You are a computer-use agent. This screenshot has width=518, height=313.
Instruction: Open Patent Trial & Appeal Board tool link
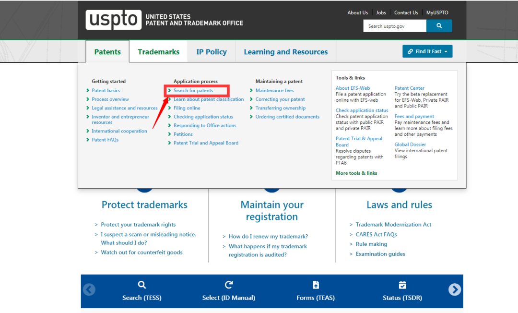(x=359, y=142)
